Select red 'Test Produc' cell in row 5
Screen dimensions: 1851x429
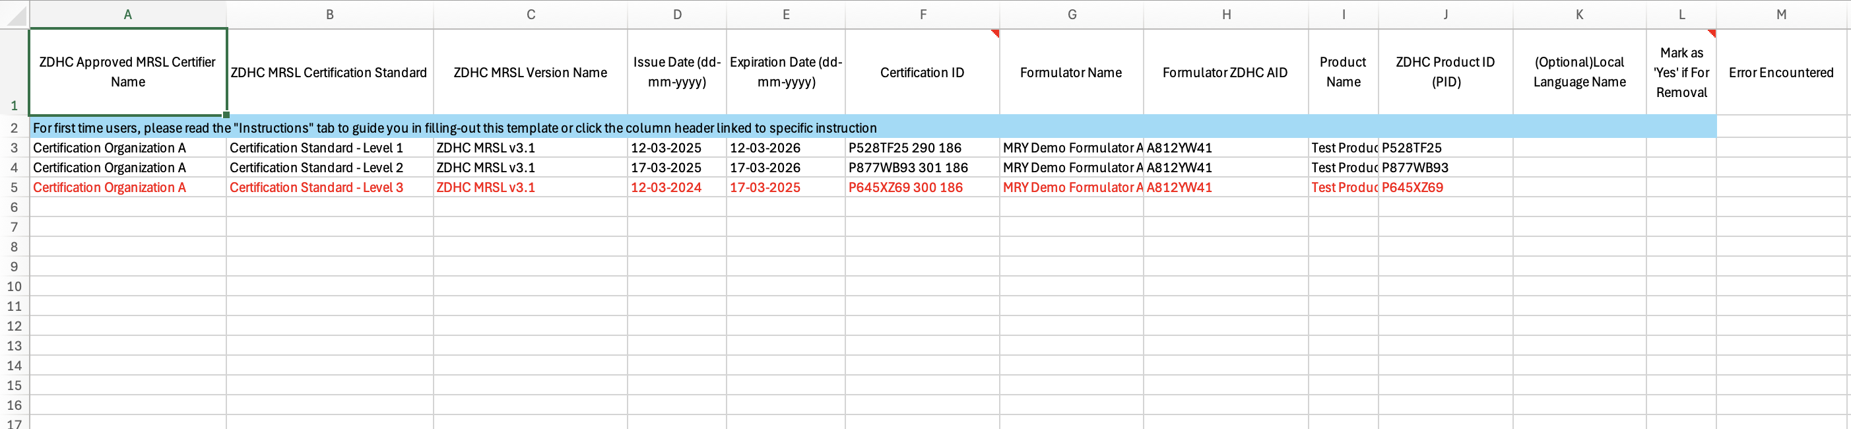[1344, 187]
